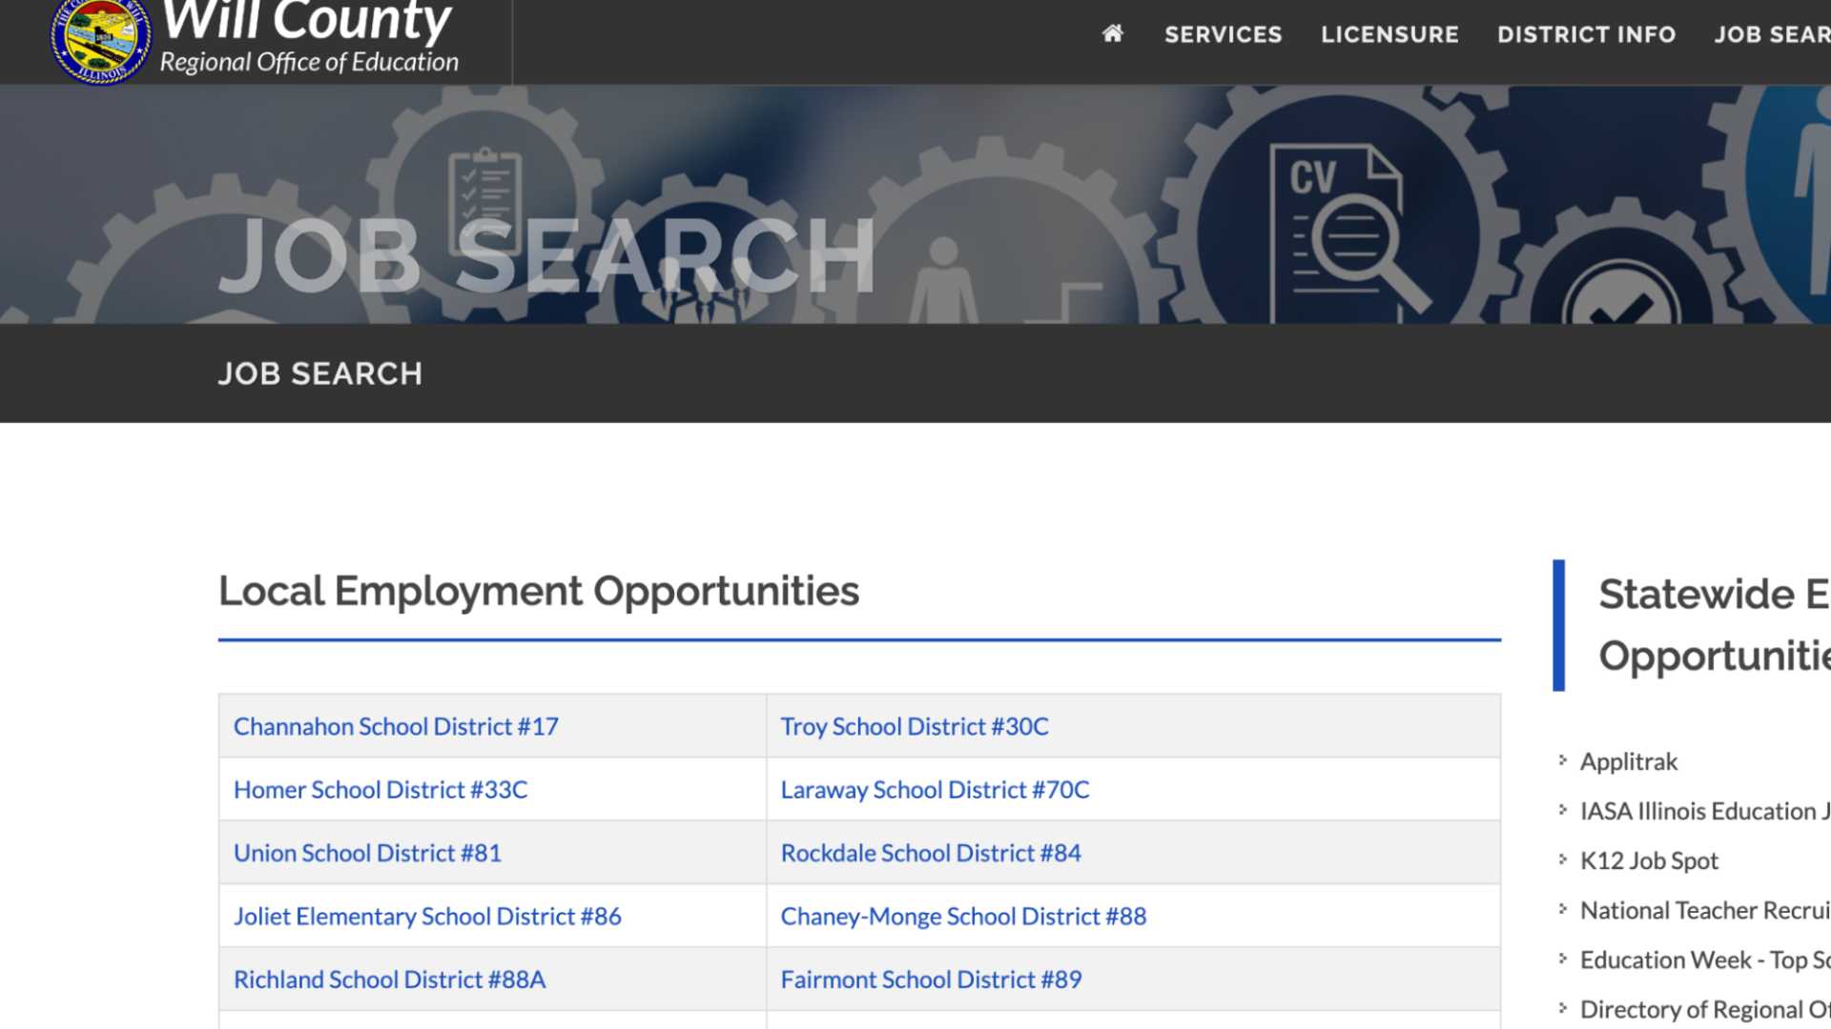Open the District Info menu
Viewport: 1831px width, 1029px height.
pos(1586,34)
